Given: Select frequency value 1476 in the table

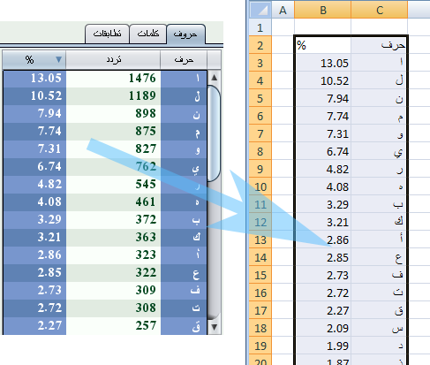Looking at the screenshot, I should pos(113,79).
